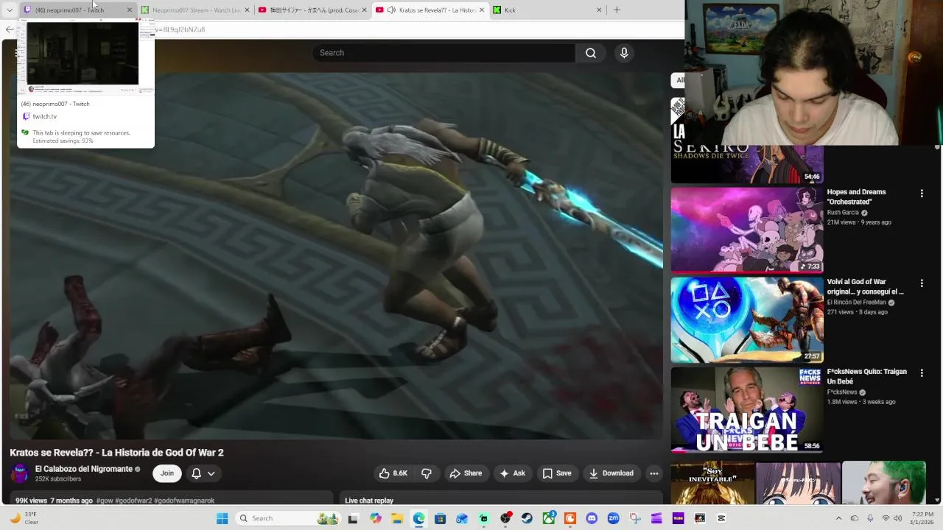Open Traigan Un Bebé video thumbnail
Image resolution: width=943 pixels, height=530 pixels.
point(747,409)
